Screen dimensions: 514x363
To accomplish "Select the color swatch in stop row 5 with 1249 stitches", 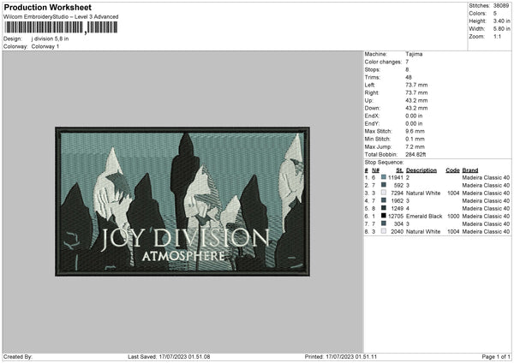I will tap(384, 208).
